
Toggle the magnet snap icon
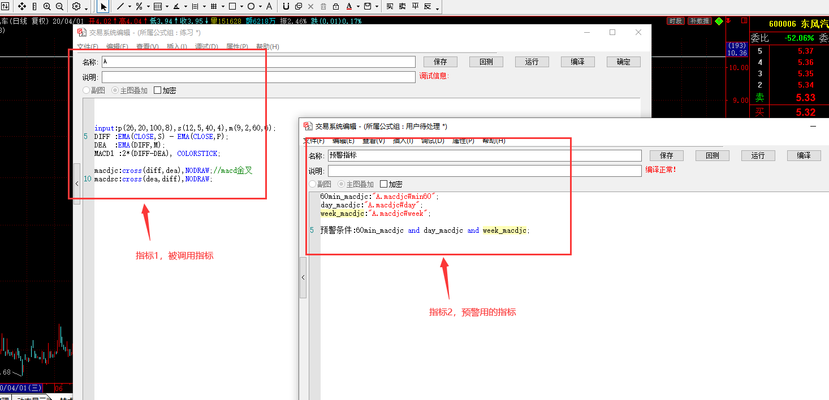pyautogui.click(x=286, y=7)
